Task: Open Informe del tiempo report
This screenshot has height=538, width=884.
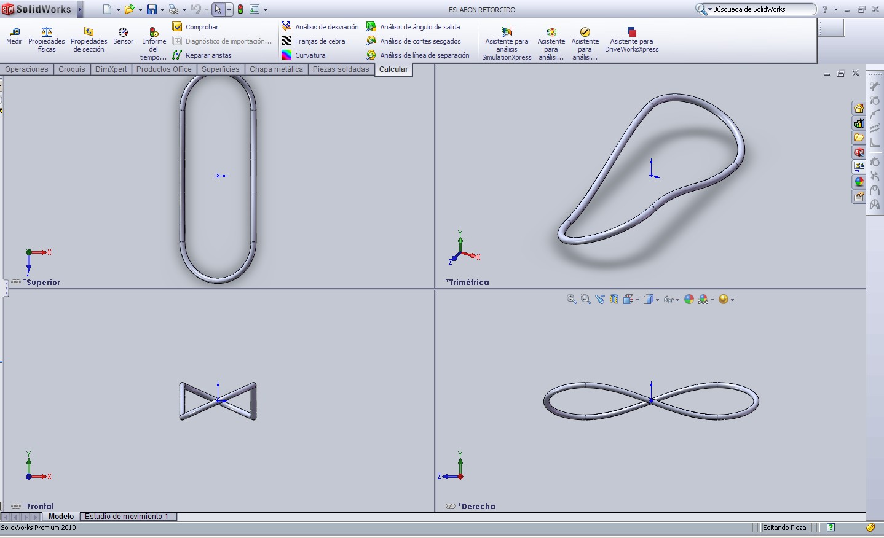Action: click(x=154, y=44)
